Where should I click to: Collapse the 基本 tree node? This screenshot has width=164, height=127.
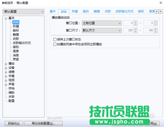[6, 18]
